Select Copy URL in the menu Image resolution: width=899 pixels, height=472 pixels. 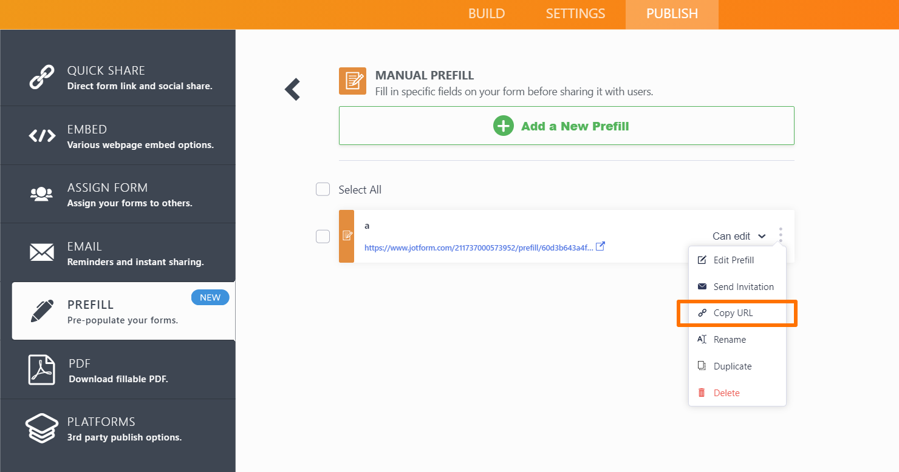(x=737, y=313)
